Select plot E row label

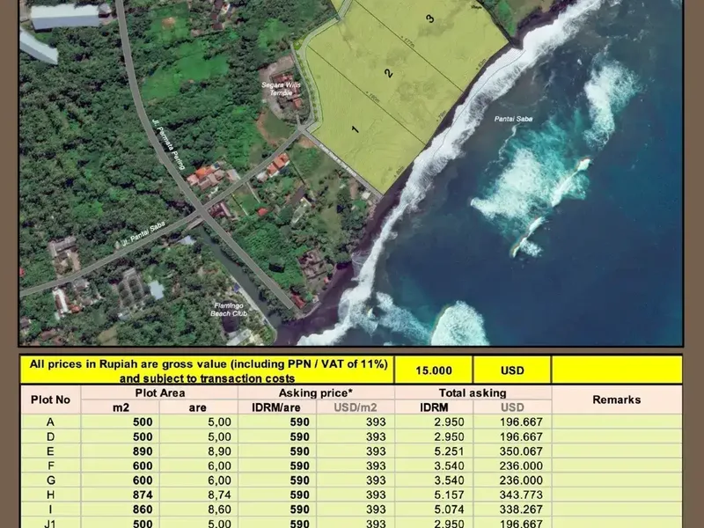pos(50,451)
